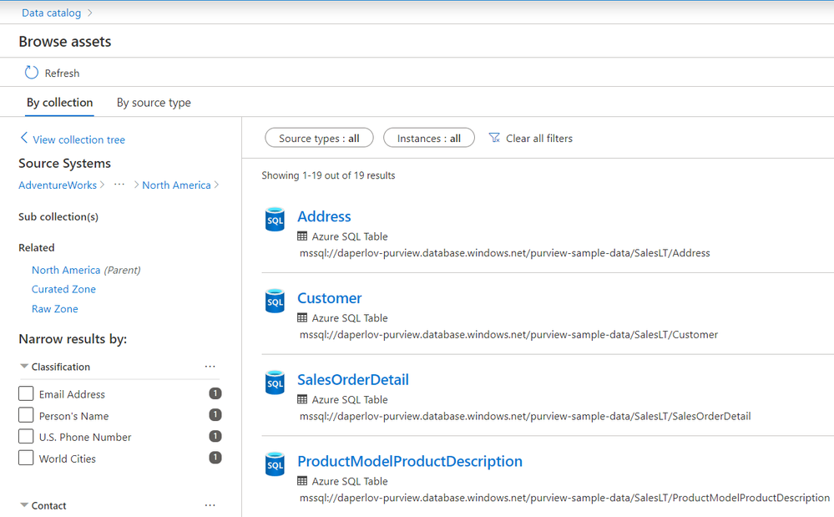This screenshot has width=834, height=517.
Task: Click the mssql path ending in SalesLT/SalesOrderDetail
Action: pyautogui.click(x=525, y=415)
